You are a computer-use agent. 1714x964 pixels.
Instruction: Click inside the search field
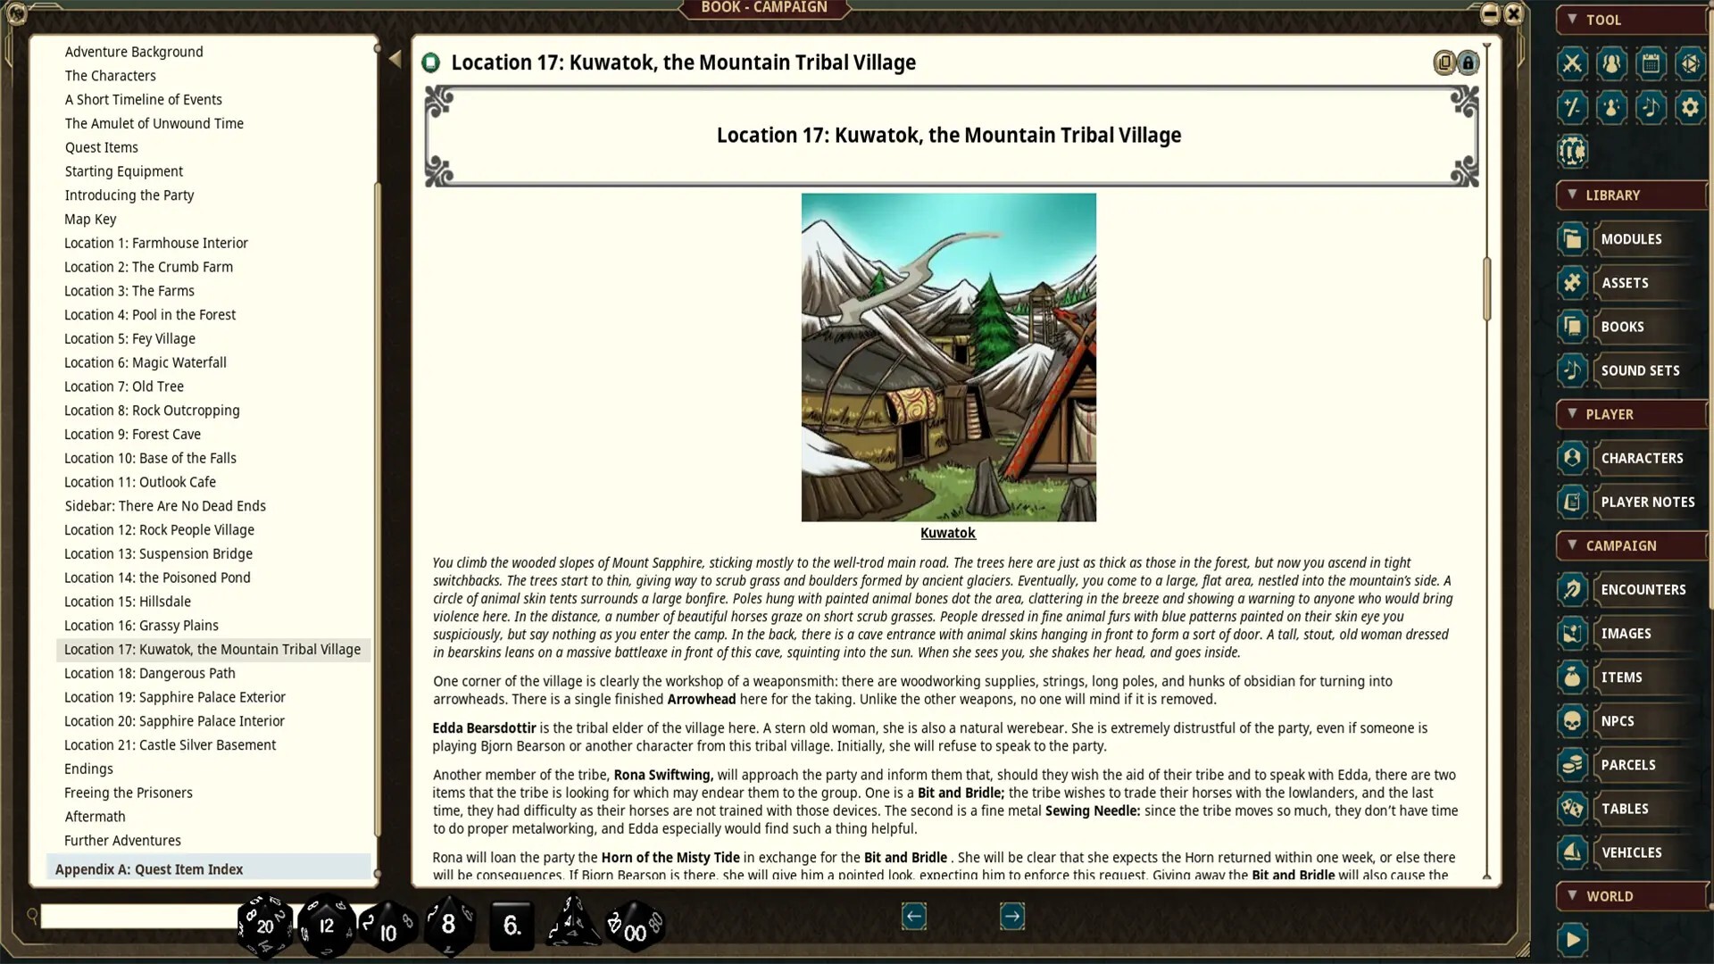click(x=134, y=917)
